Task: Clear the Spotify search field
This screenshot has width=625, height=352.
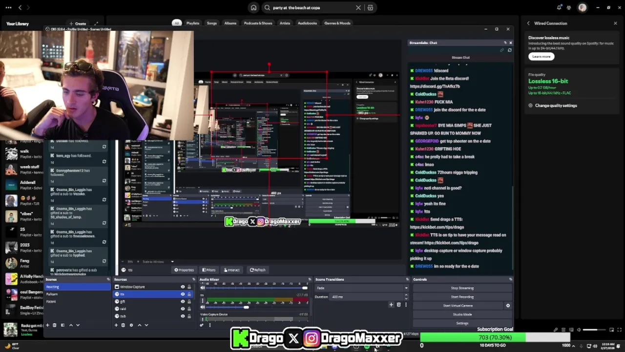Action: click(x=358, y=8)
